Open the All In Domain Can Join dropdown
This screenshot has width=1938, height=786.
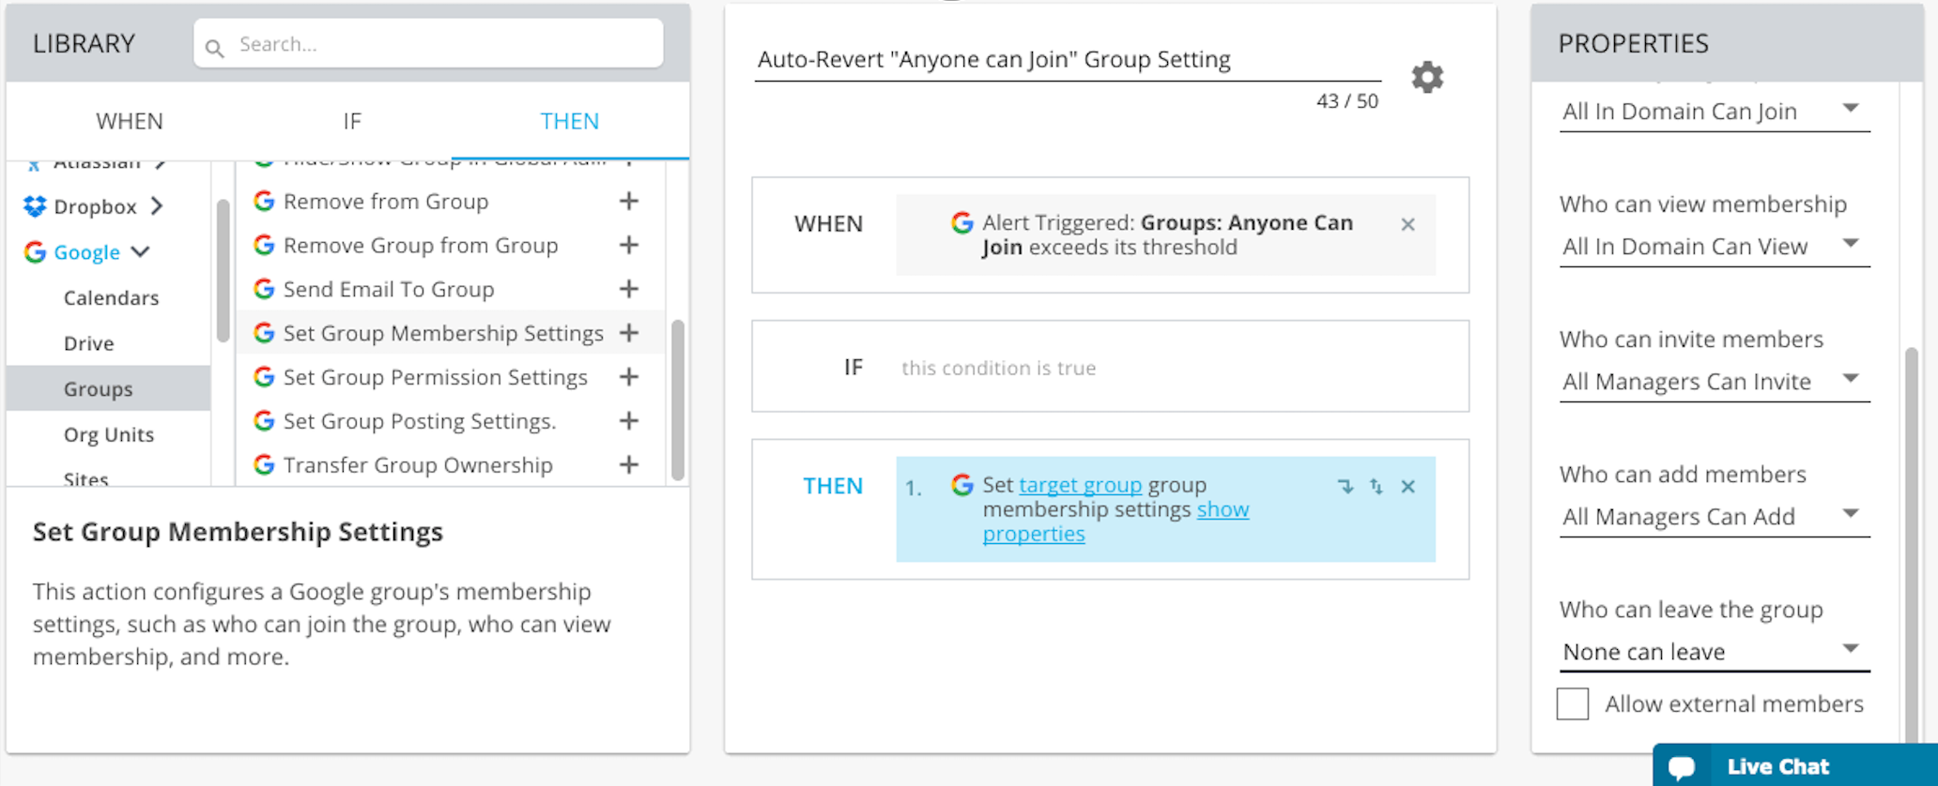point(1715,112)
